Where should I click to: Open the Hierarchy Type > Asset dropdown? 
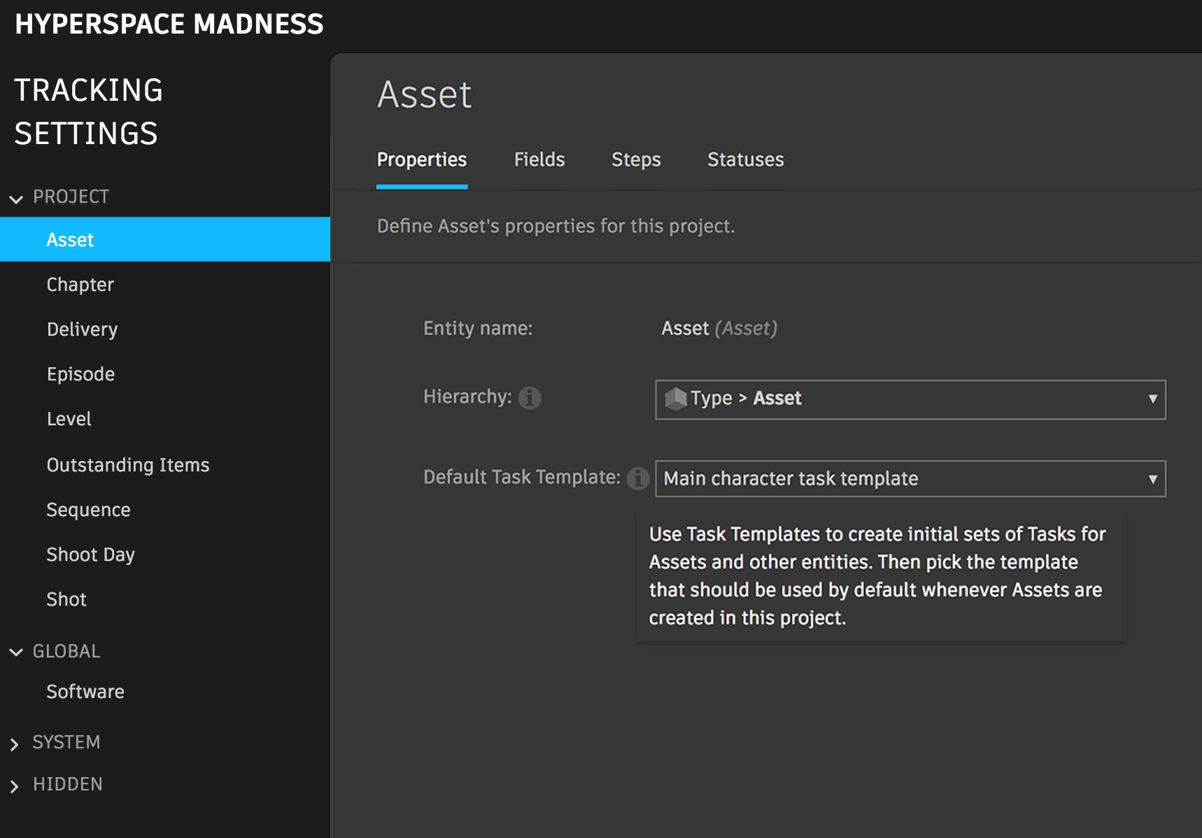coord(910,399)
